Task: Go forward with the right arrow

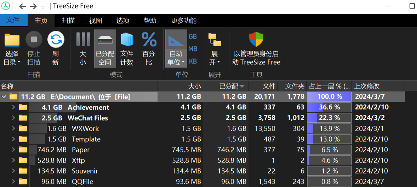Action: coord(33,6)
